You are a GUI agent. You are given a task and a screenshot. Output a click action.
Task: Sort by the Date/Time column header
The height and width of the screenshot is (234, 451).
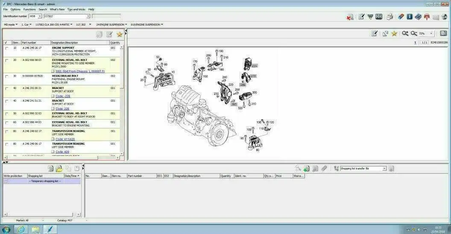click(72, 176)
